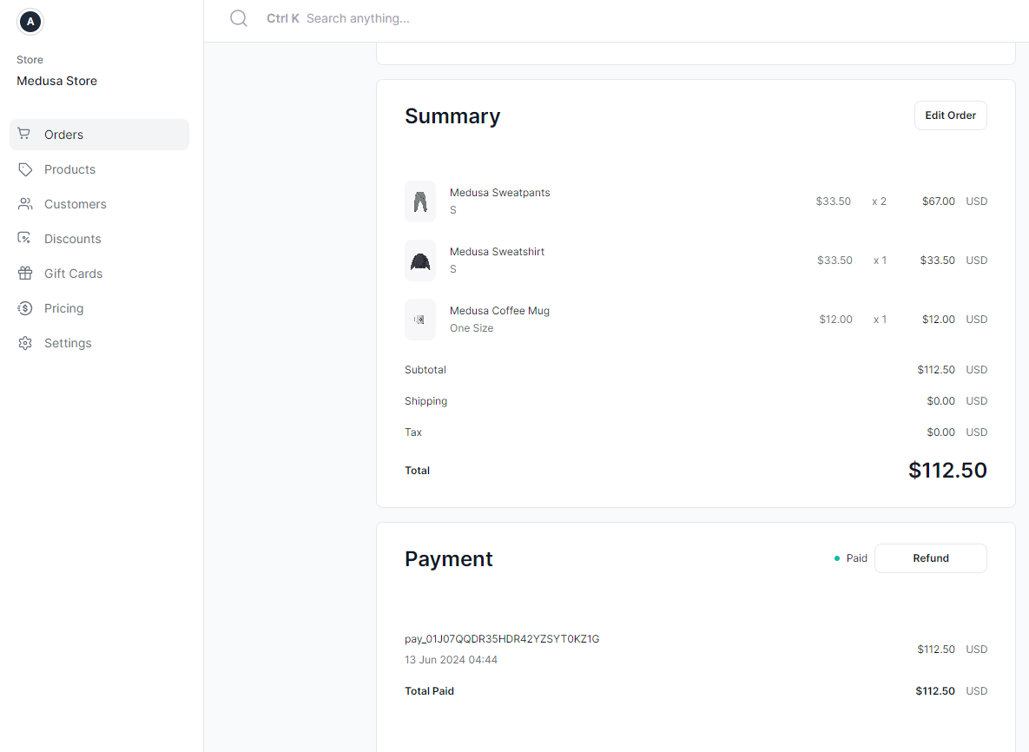This screenshot has height=752, width=1029.
Task: Open Settings with the gear icon
Action: [27, 343]
